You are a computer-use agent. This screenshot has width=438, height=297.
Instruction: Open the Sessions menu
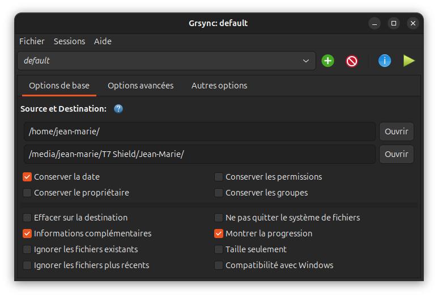click(69, 41)
